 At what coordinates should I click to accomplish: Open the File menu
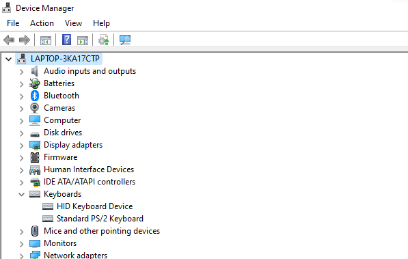(13, 23)
